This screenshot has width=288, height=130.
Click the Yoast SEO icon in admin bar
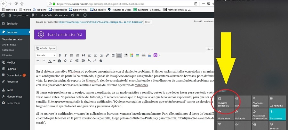coord(73,15)
